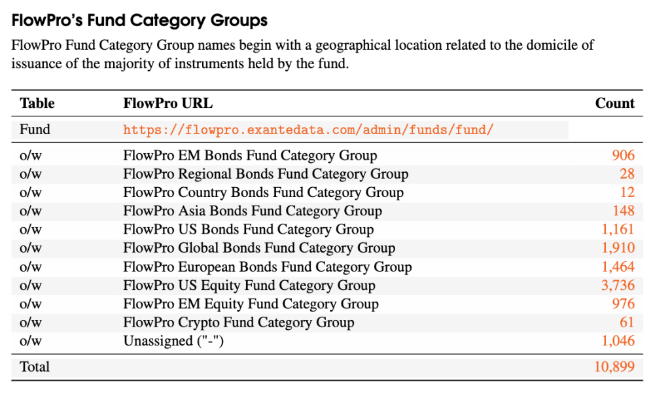Open the European Bonds count 1,464
670x394 pixels.
click(618, 267)
